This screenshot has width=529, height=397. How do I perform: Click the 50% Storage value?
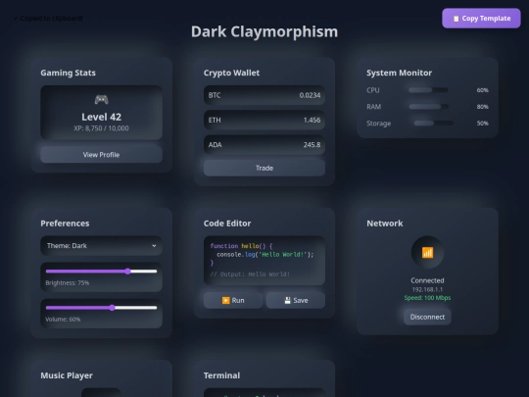[x=482, y=124]
